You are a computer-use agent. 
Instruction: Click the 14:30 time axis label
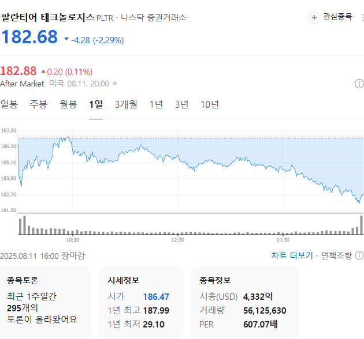[x=283, y=240]
